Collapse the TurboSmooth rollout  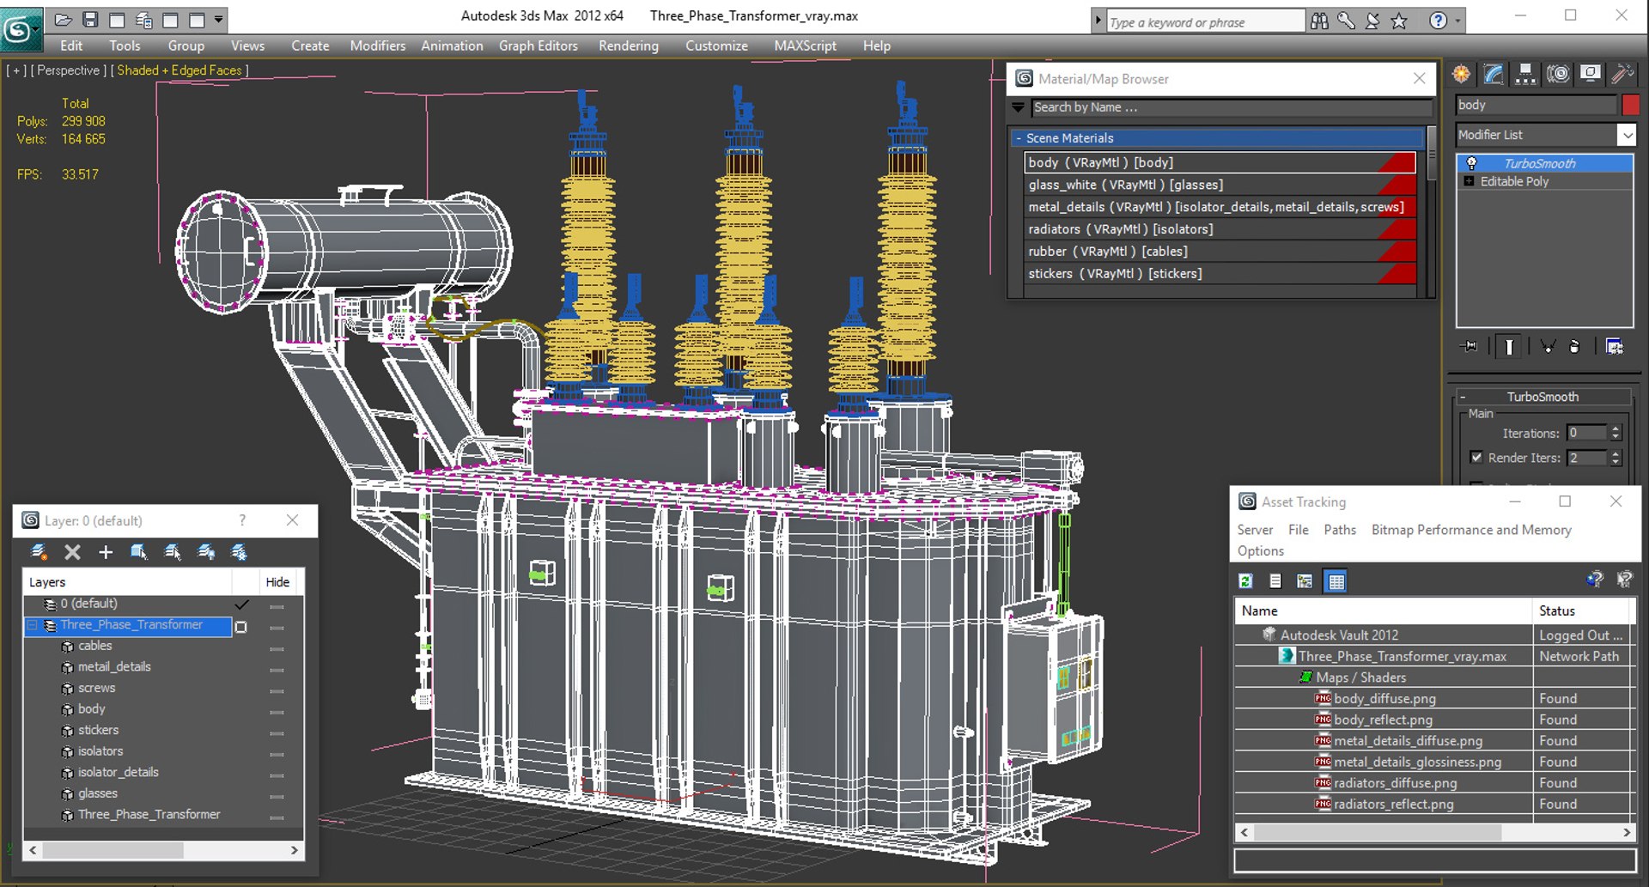tap(1543, 397)
